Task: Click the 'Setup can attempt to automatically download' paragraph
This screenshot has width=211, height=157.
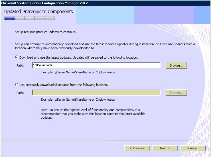Action: [105, 46]
